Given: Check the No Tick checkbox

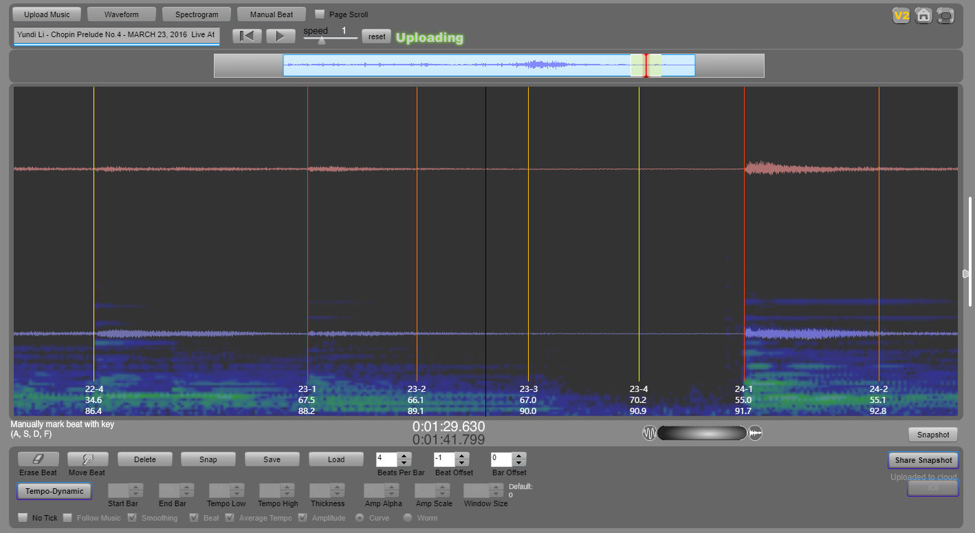Looking at the screenshot, I should coord(23,518).
